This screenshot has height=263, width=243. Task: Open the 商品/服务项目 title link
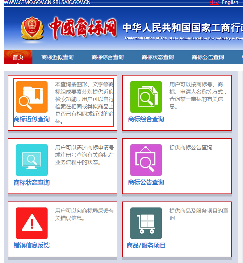146,246
